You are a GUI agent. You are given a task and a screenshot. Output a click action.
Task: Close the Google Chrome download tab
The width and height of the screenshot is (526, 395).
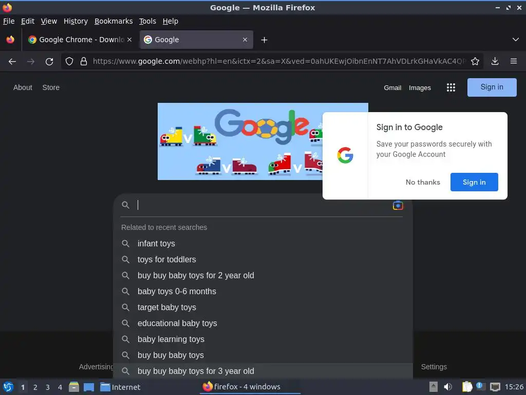point(129,40)
